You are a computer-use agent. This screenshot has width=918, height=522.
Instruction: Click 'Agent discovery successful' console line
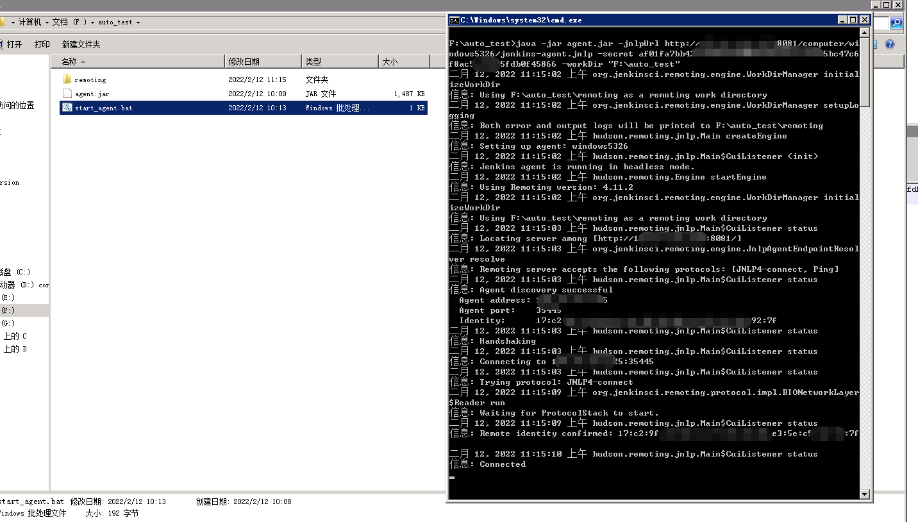(531, 290)
